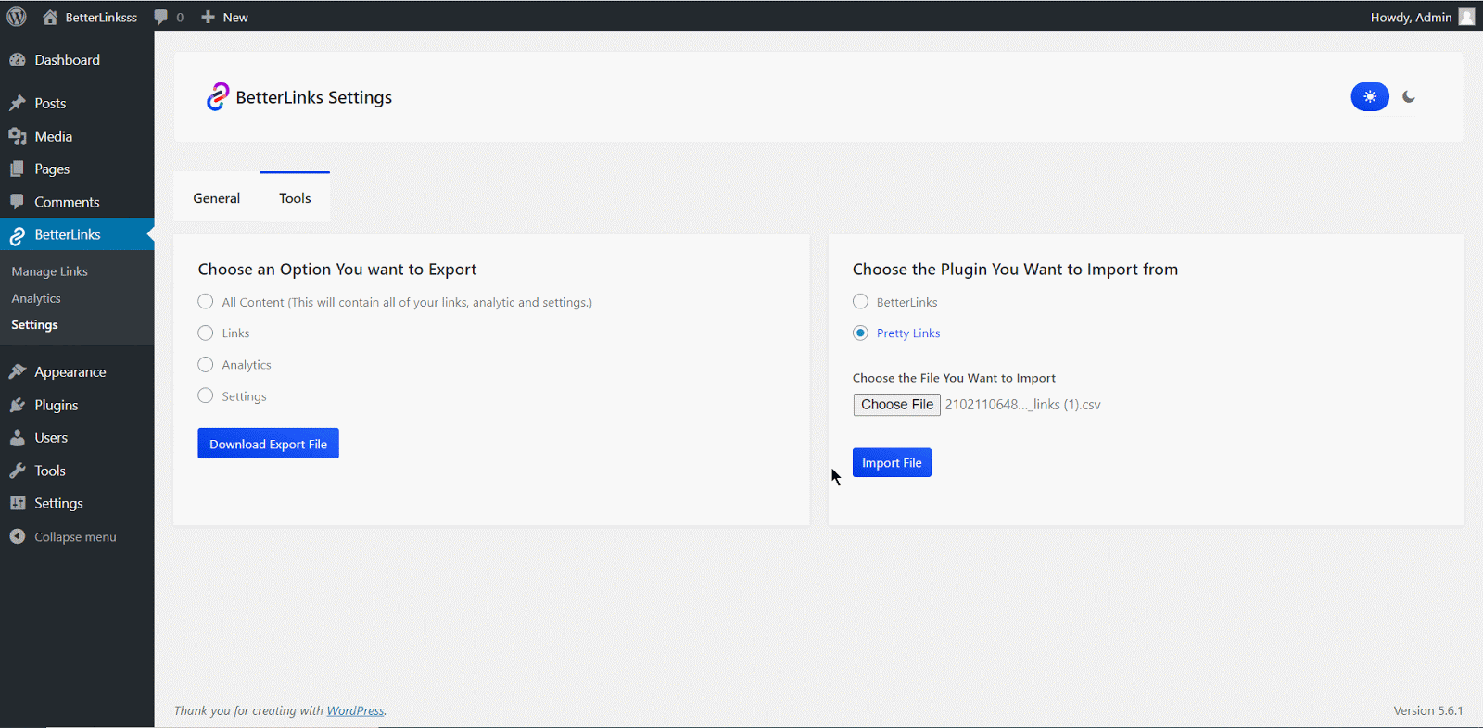
Task: Click the Import File button
Action: pyautogui.click(x=892, y=462)
